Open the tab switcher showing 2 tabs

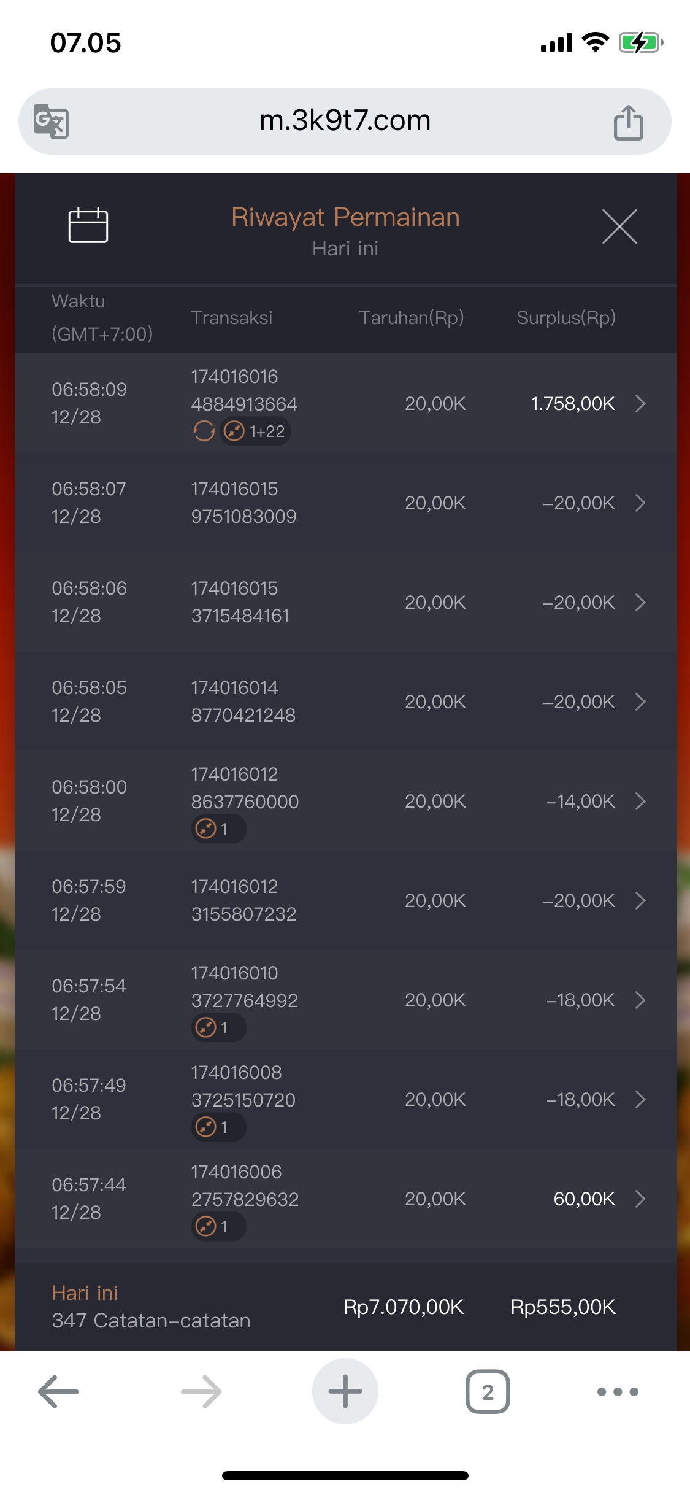coord(488,1391)
